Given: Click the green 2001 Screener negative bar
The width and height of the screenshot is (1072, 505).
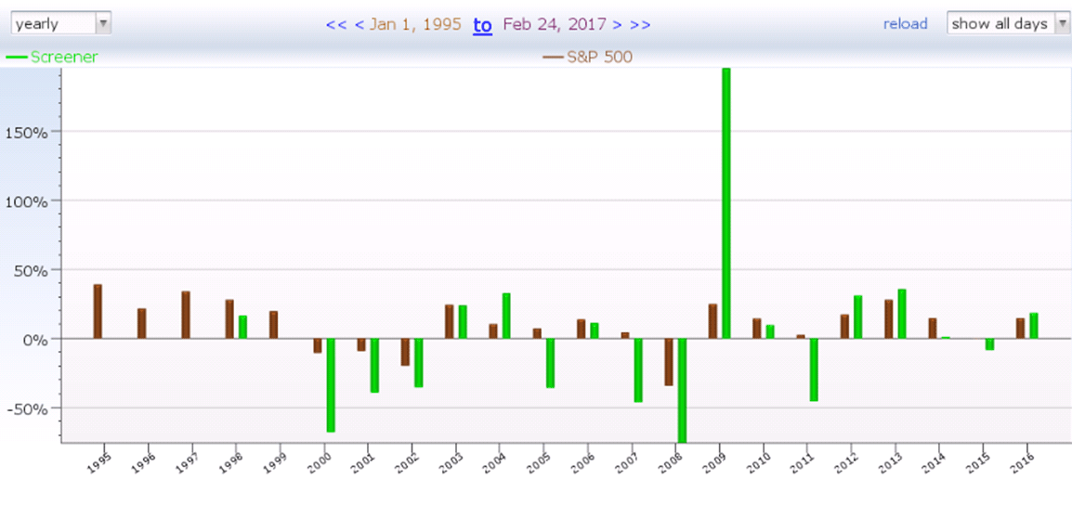Looking at the screenshot, I should click(x=374, y=366).
